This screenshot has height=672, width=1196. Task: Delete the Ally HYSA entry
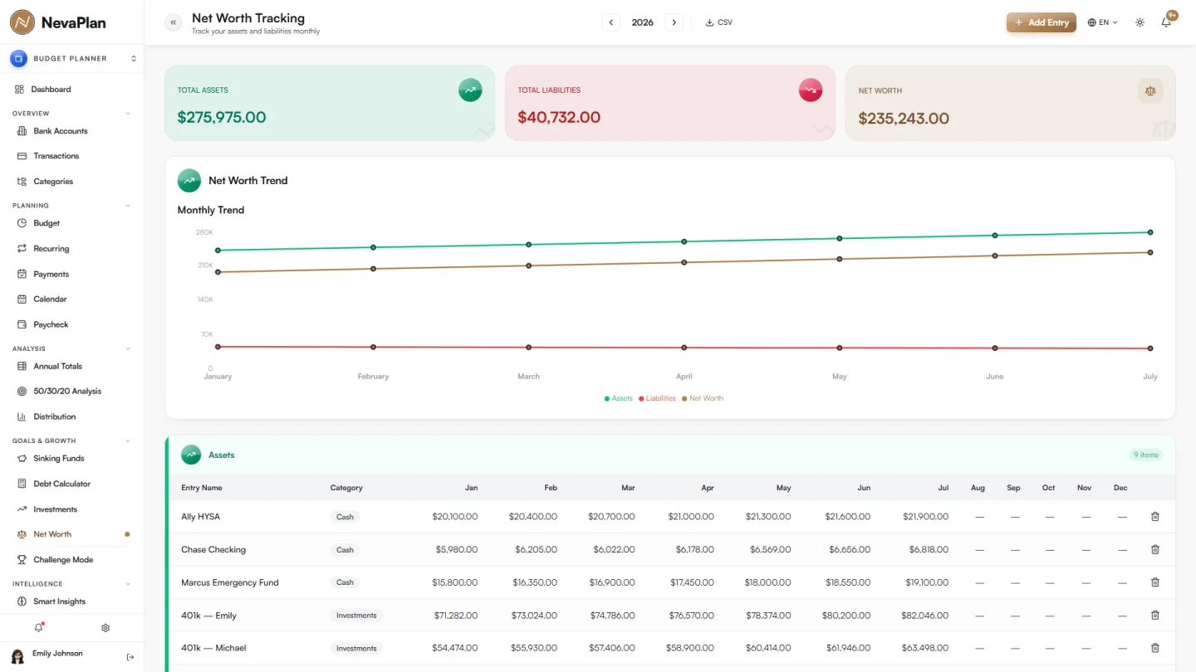coord(1155,517)
